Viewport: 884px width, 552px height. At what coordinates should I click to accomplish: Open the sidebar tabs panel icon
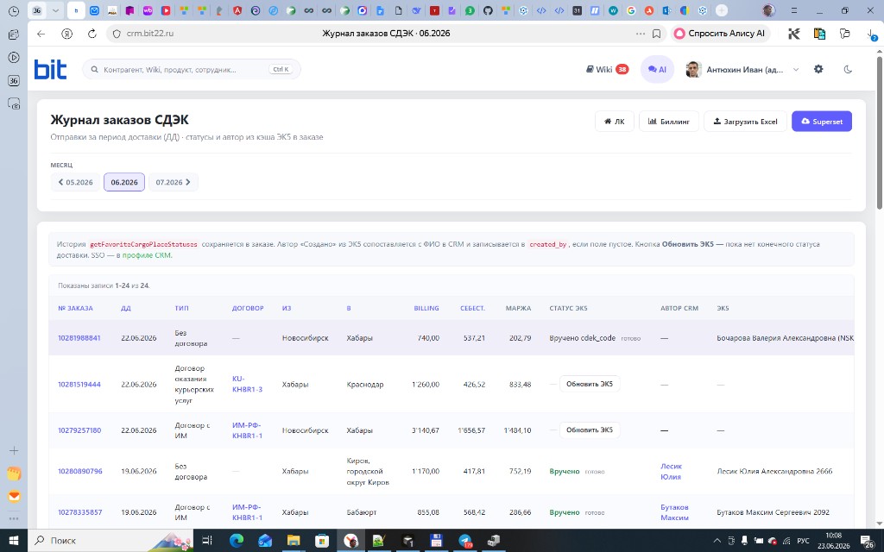coord(14,34)
